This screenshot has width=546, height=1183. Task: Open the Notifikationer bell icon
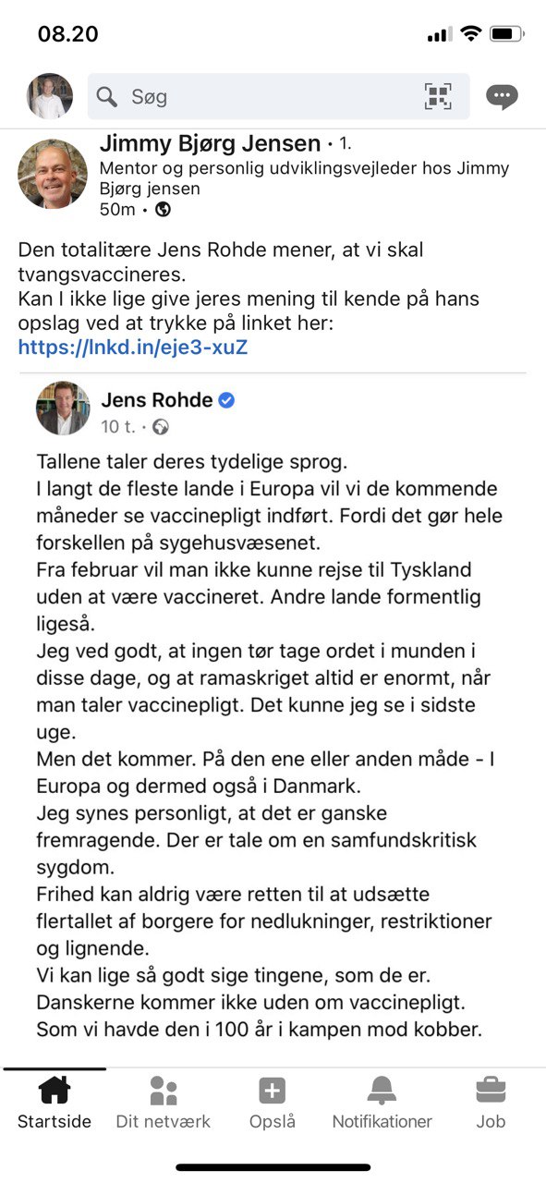coord(382,1092)
